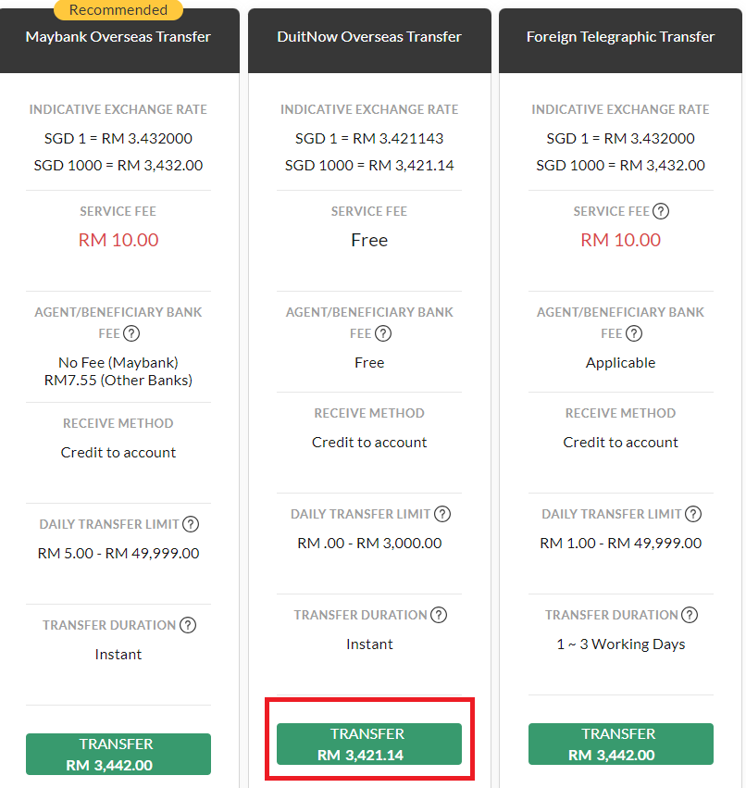Open Foreign Telegraphic agent/beneficiary bank fee help icon
This screenshot has width=746, height=788.
click(x=634, y=333)
